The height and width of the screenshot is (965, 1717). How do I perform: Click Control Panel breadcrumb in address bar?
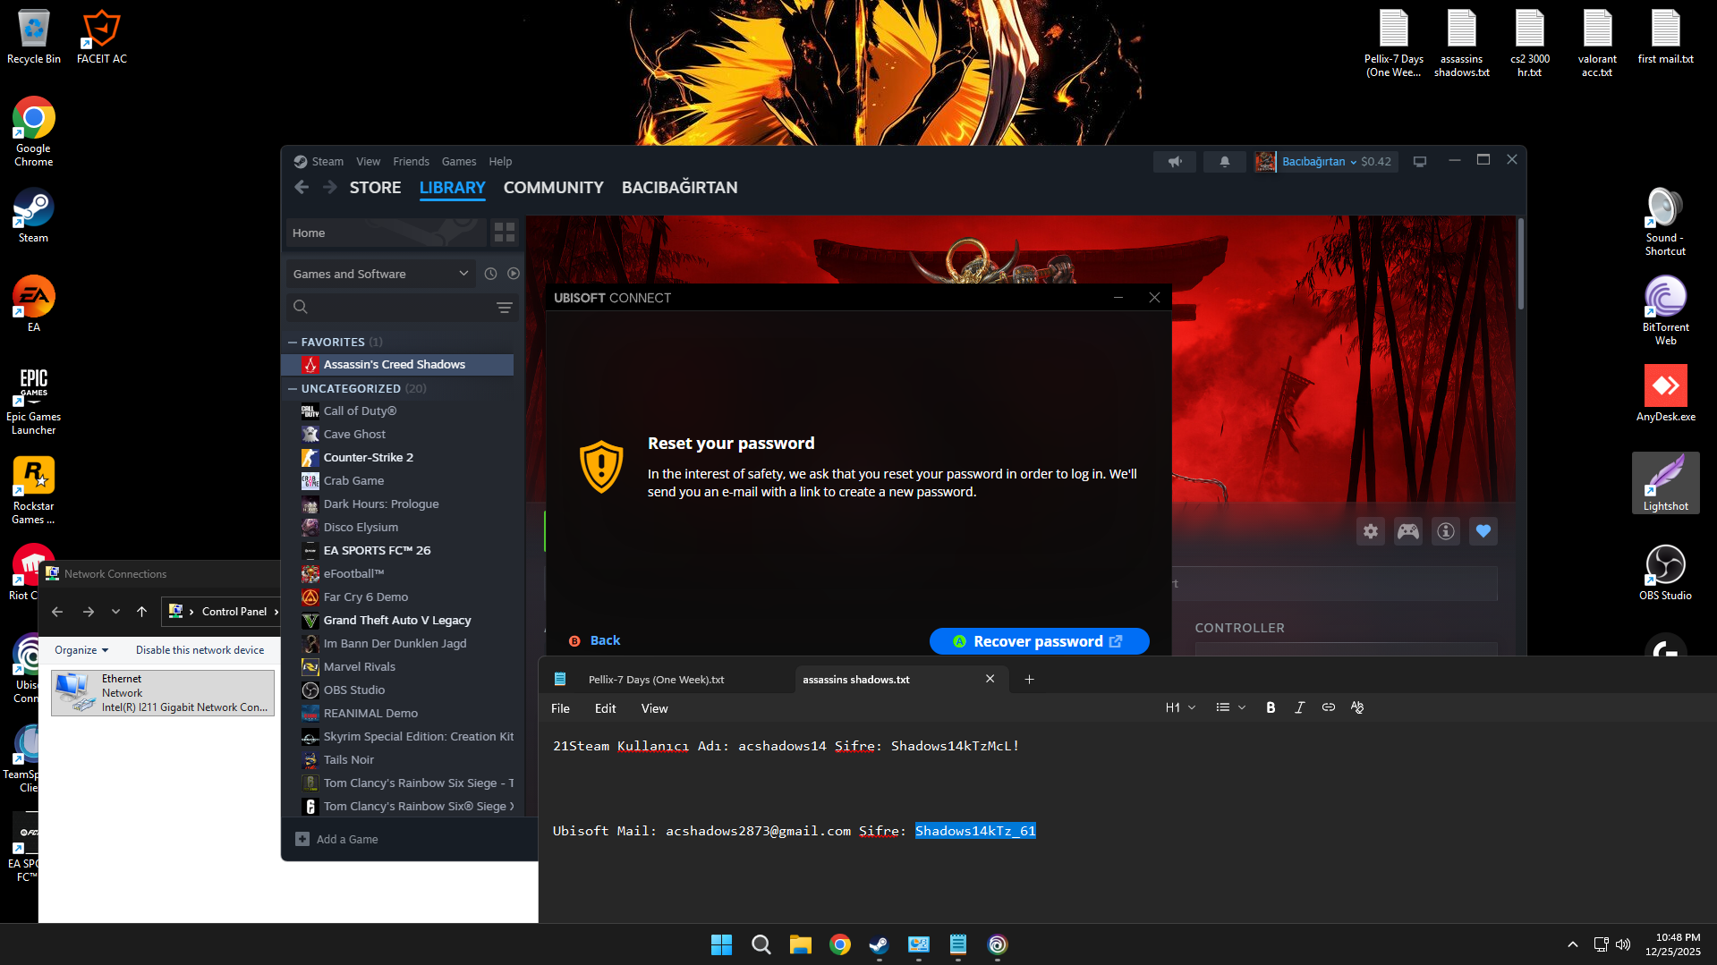tap(234, 612)
